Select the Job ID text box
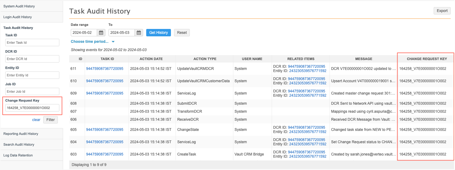 (x=32, y=91)
